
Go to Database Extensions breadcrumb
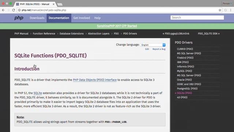(72, 33)
